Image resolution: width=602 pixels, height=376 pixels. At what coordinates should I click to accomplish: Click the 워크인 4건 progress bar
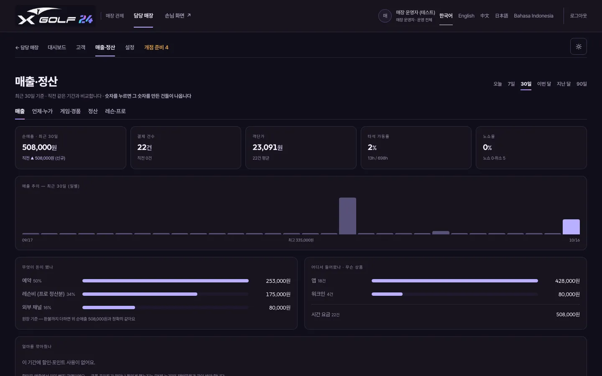(455, 294)
